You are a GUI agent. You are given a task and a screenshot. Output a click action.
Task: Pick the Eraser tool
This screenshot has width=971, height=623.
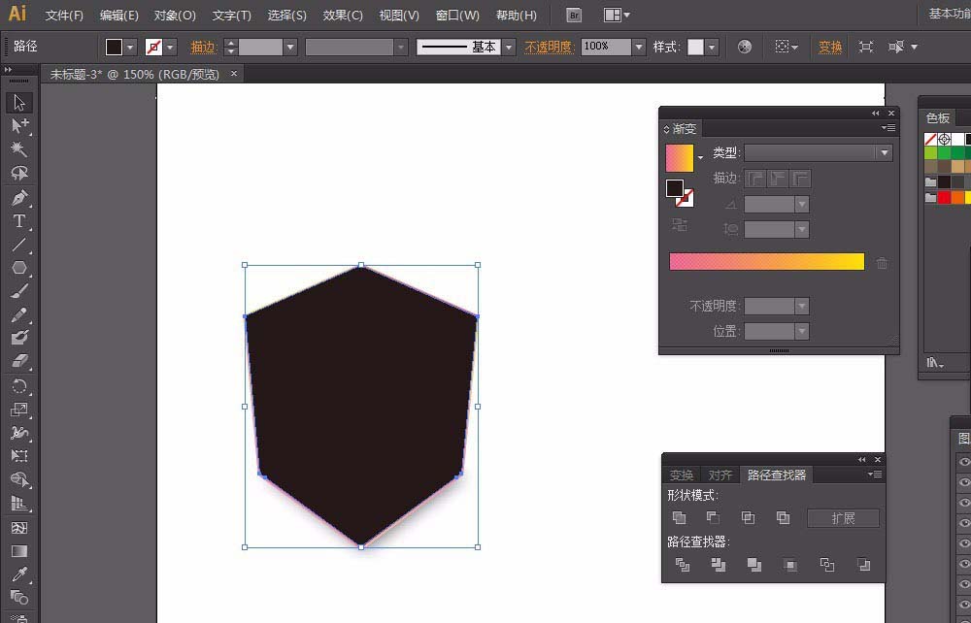tap(19, 361)
